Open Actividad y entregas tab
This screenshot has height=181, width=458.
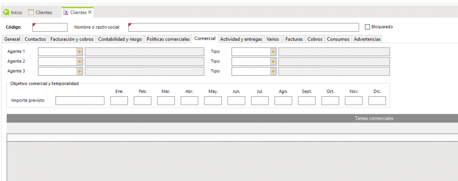point(241,39)
